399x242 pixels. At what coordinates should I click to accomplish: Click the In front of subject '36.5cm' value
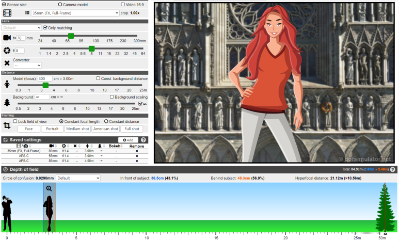pos(157,178)
